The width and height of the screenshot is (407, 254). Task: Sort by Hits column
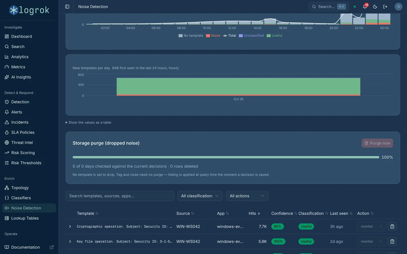pyautogui.click(x=254, y=213)
